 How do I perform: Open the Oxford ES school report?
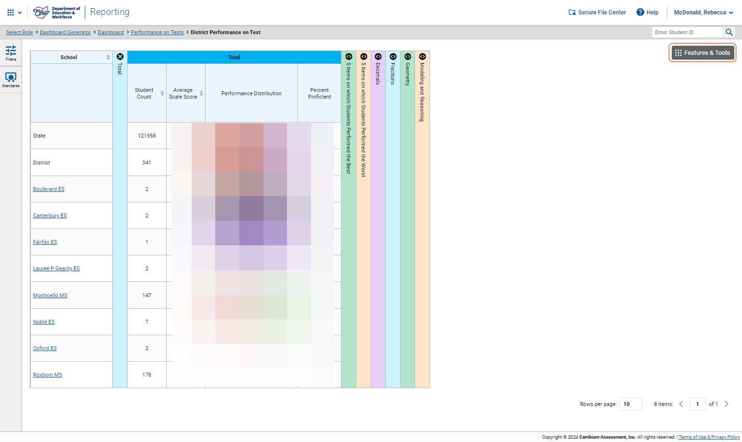45,348
